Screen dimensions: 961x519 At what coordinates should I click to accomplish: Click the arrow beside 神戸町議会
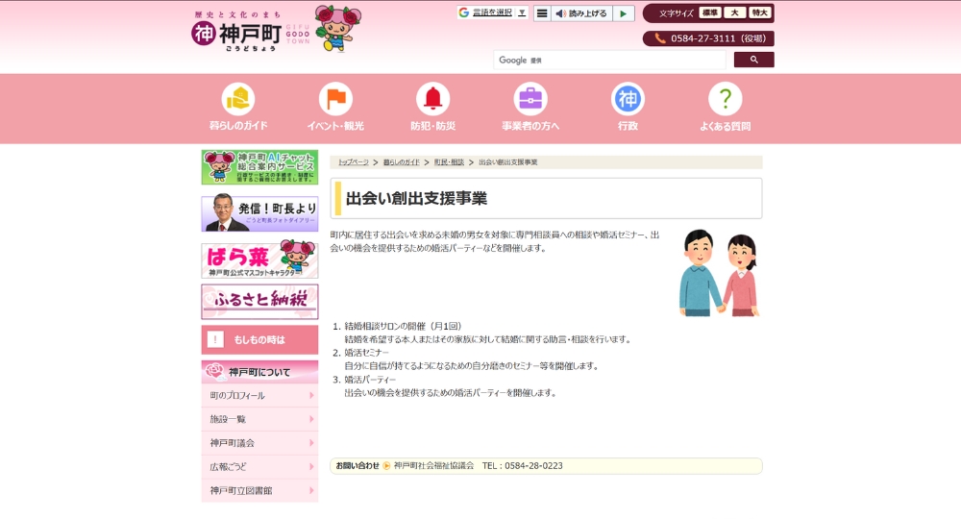(x=311, y=443)
